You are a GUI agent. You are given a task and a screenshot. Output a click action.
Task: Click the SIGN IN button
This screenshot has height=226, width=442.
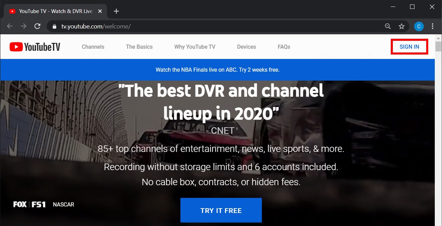point(409,47)
